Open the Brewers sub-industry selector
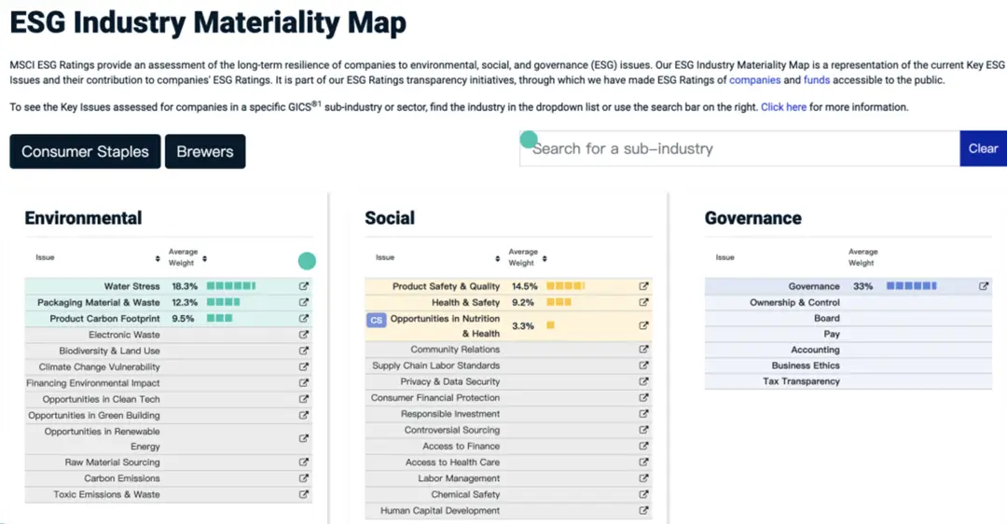 [x=205, y=151]
